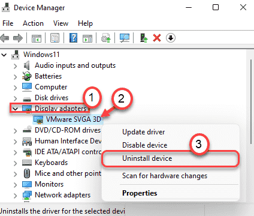Viewport: 254px width, 216px height.
Task: Select the Windows11 tree label
Action: pos(41,55)
